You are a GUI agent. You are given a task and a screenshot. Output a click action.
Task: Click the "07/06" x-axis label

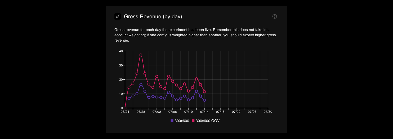point(173,112)
